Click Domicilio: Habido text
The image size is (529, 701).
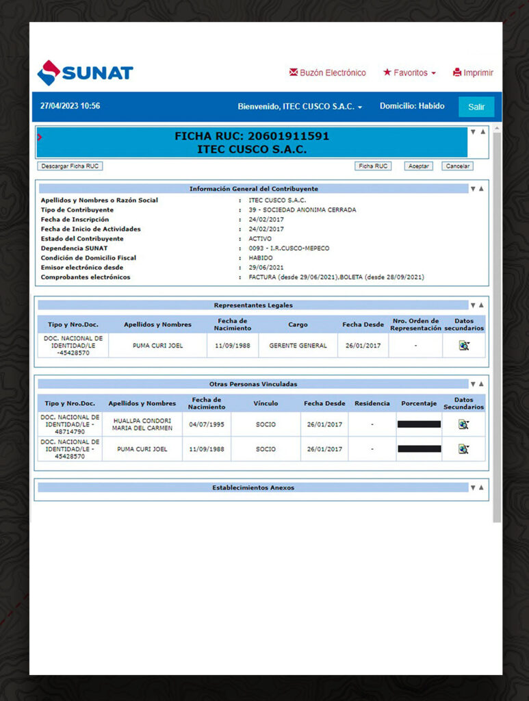pos(412,106)
